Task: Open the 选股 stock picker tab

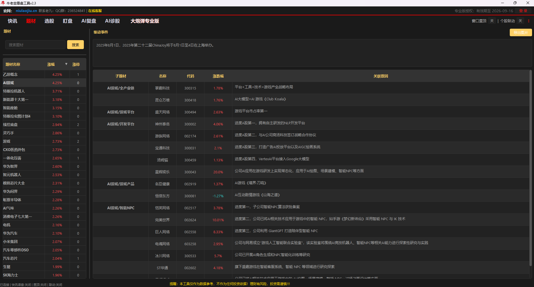Action: click(x=49, y=21)
